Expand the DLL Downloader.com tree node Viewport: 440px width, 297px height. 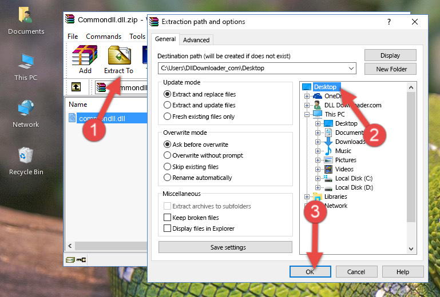tap(307, 105)
